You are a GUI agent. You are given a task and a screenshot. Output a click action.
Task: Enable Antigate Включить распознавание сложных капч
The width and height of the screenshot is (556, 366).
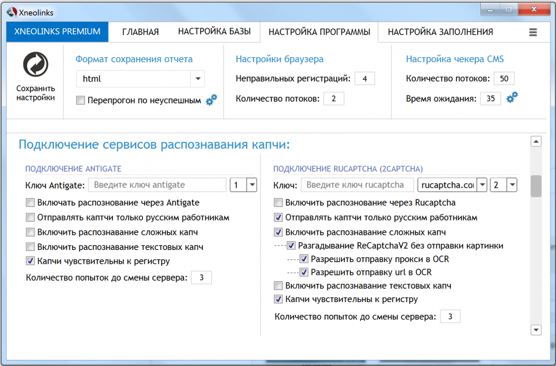[30, 232]
